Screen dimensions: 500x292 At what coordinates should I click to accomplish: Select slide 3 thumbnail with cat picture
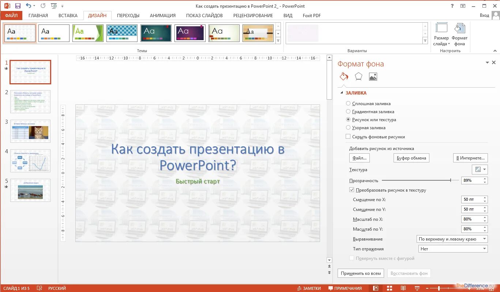coord(30,131)
